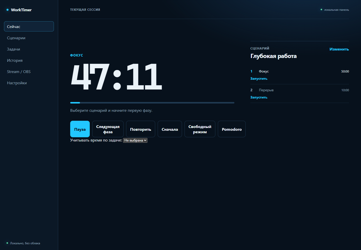Skip ahead with the Следующая фаза button
Viewport: 361px width, 250px height.
(108, 129)
